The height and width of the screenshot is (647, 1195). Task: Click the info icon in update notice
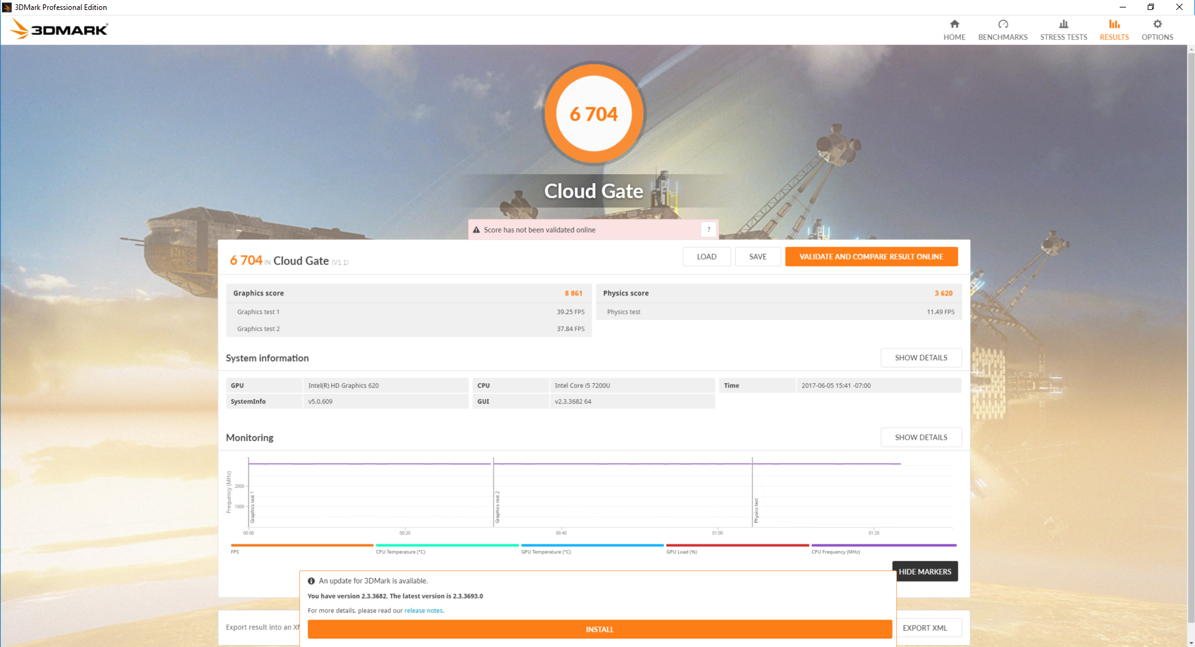click(x=311, y=581)
